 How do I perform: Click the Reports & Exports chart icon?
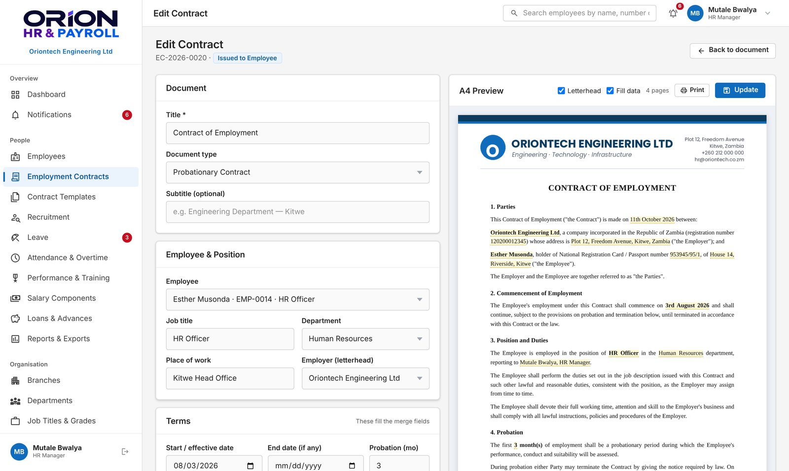[x=15, y=339]
